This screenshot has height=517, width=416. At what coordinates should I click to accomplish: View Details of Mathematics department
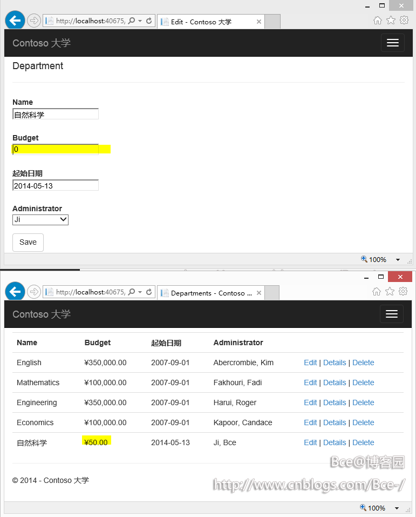335,383
